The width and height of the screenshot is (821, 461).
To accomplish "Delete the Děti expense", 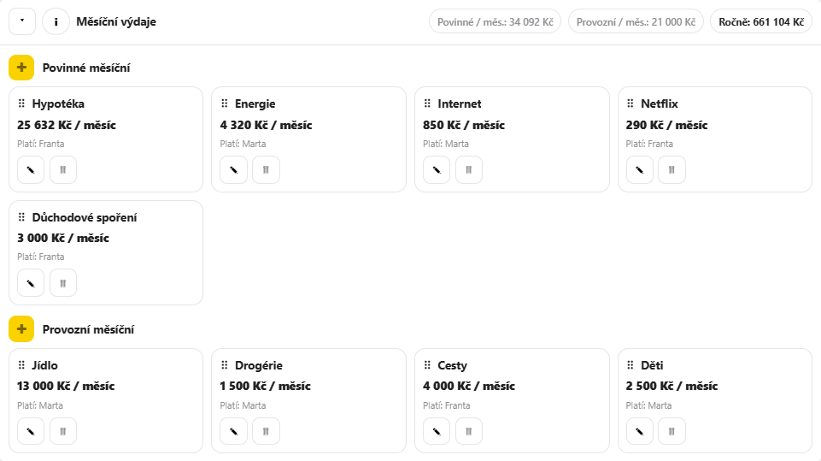I will 671,431.
